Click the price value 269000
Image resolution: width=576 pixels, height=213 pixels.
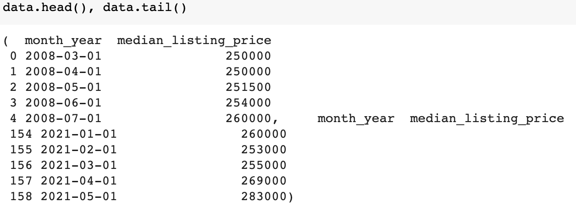[x=264, y=181]
